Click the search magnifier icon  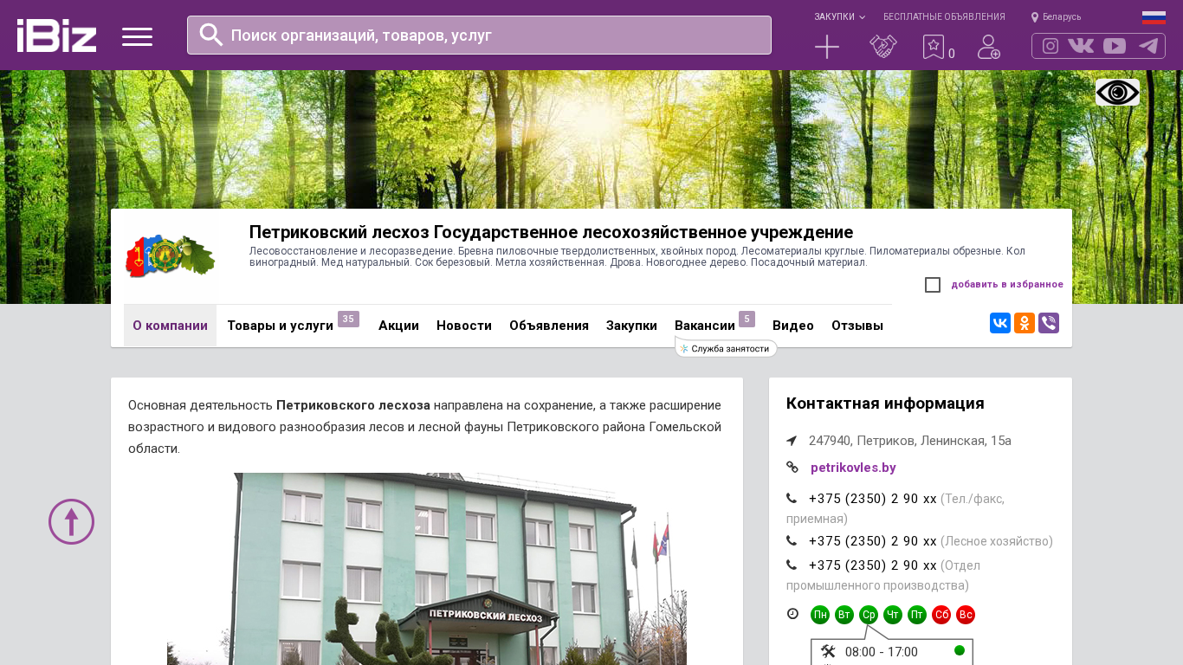(211, 35)
